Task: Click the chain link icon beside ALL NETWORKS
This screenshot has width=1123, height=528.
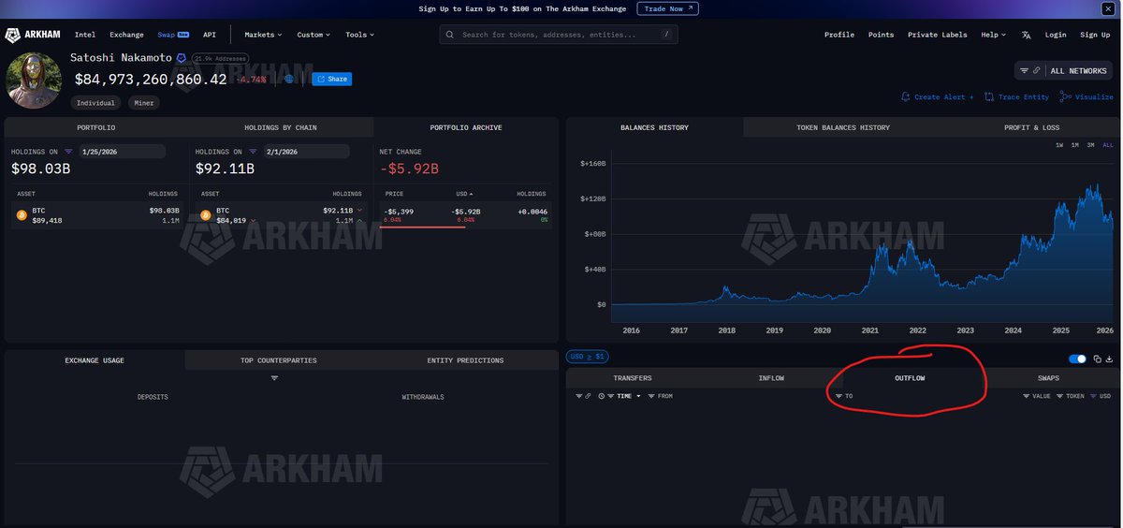Action: (x=1036, y=71)
